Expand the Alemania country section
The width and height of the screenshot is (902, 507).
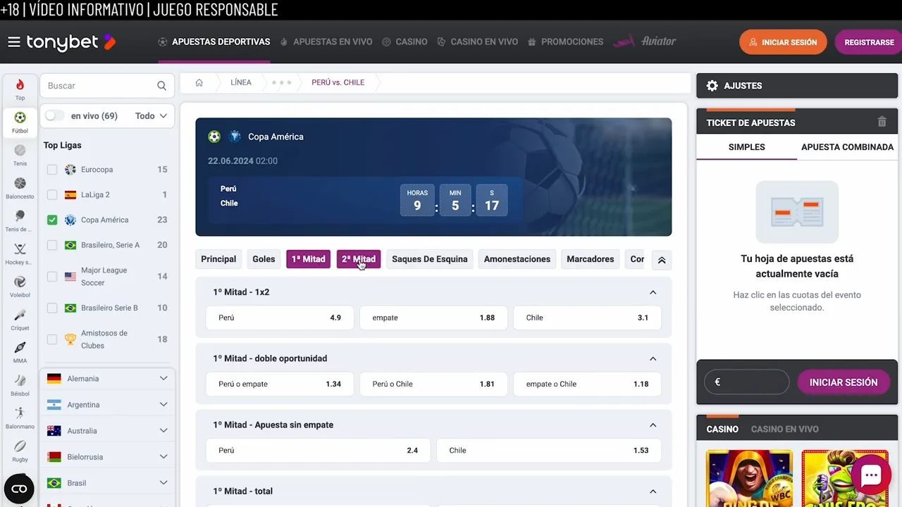(163, 378)
